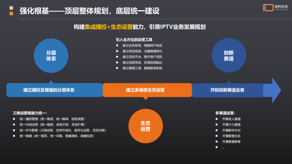Select the dark blue 创新赛道 circle
The height and width of the screenshot is (164, 292).
228,55
